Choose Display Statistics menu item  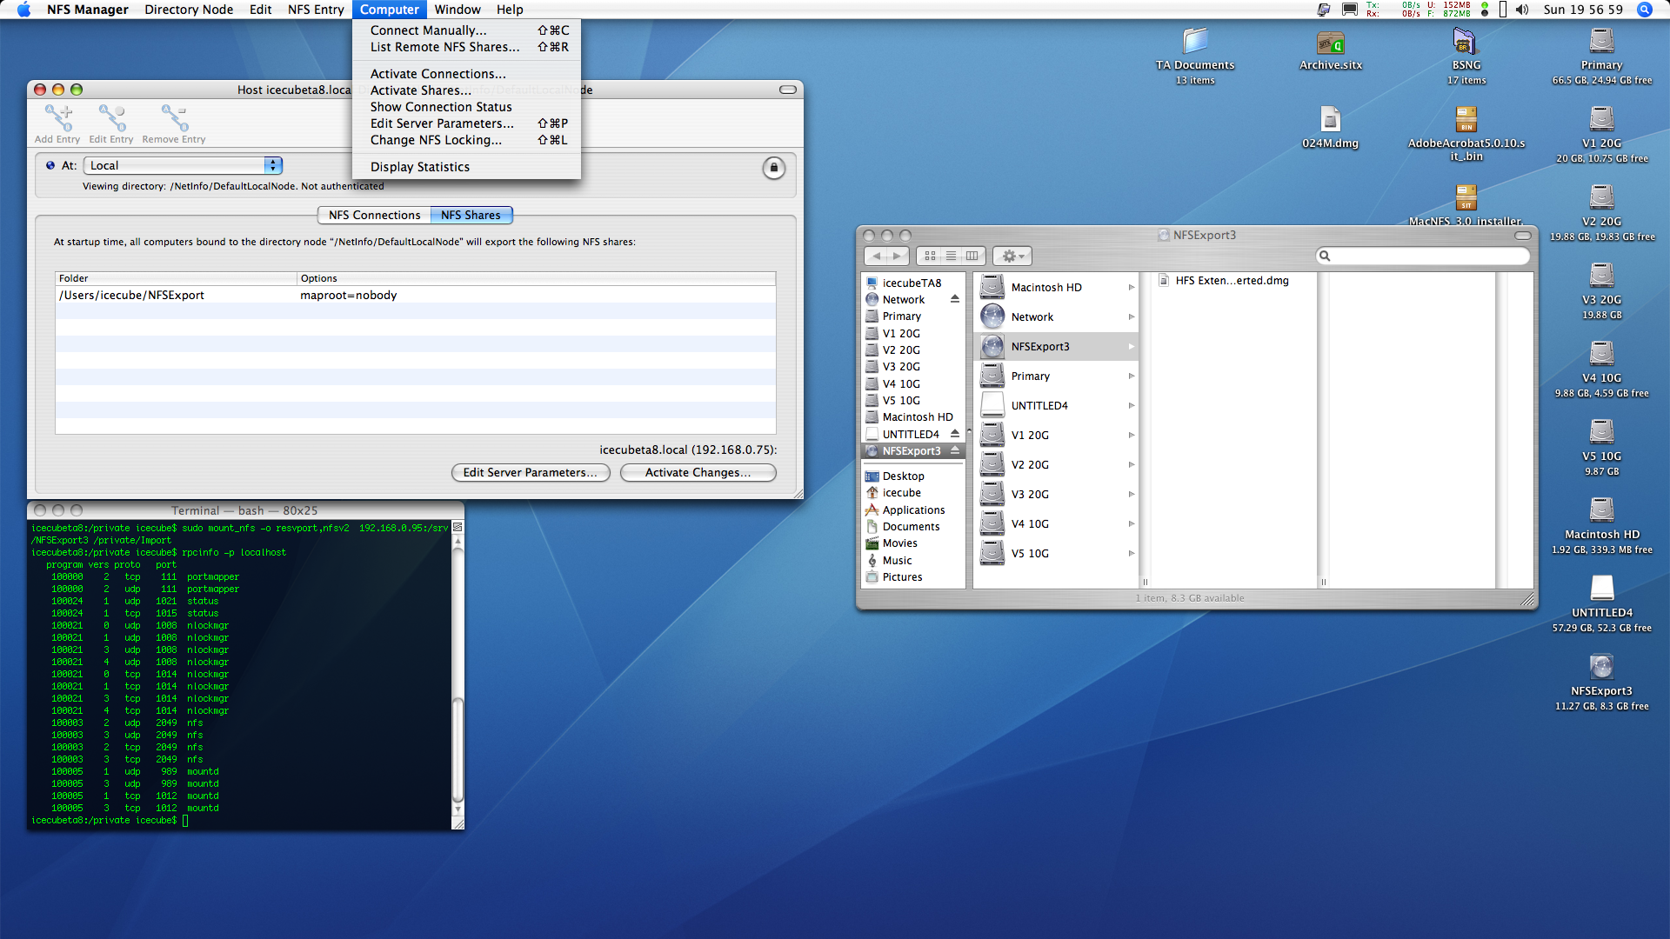click(x=466, y=167)
